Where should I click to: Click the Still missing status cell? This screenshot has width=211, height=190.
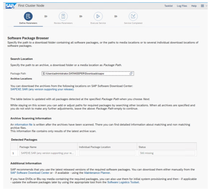click(167, 153)
